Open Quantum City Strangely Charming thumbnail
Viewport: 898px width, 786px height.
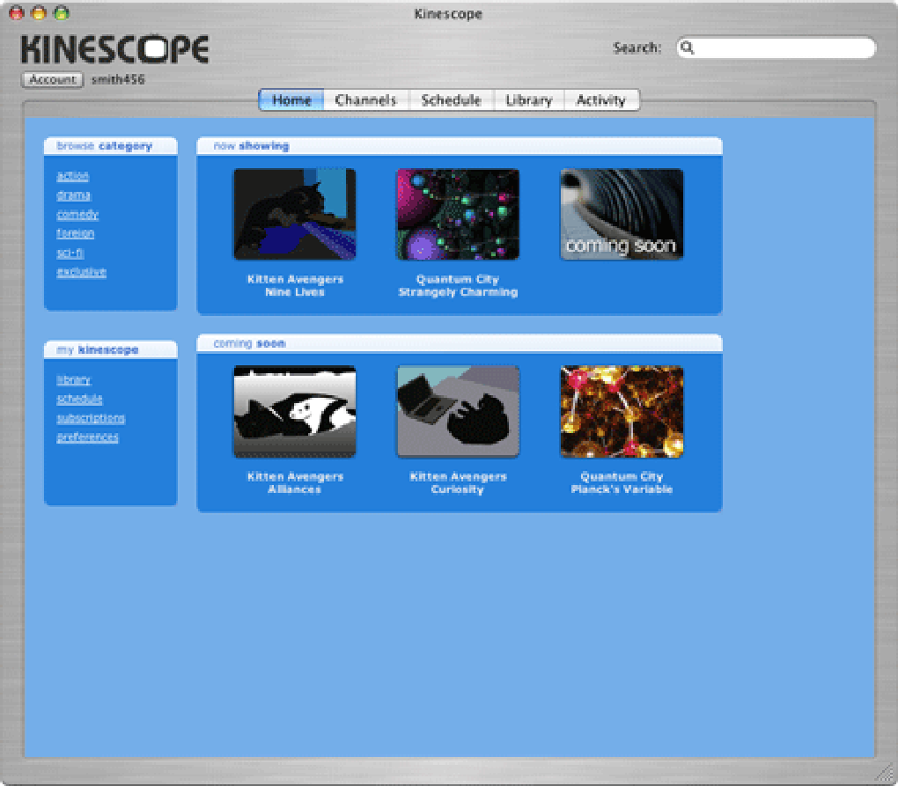click(457, 213)
